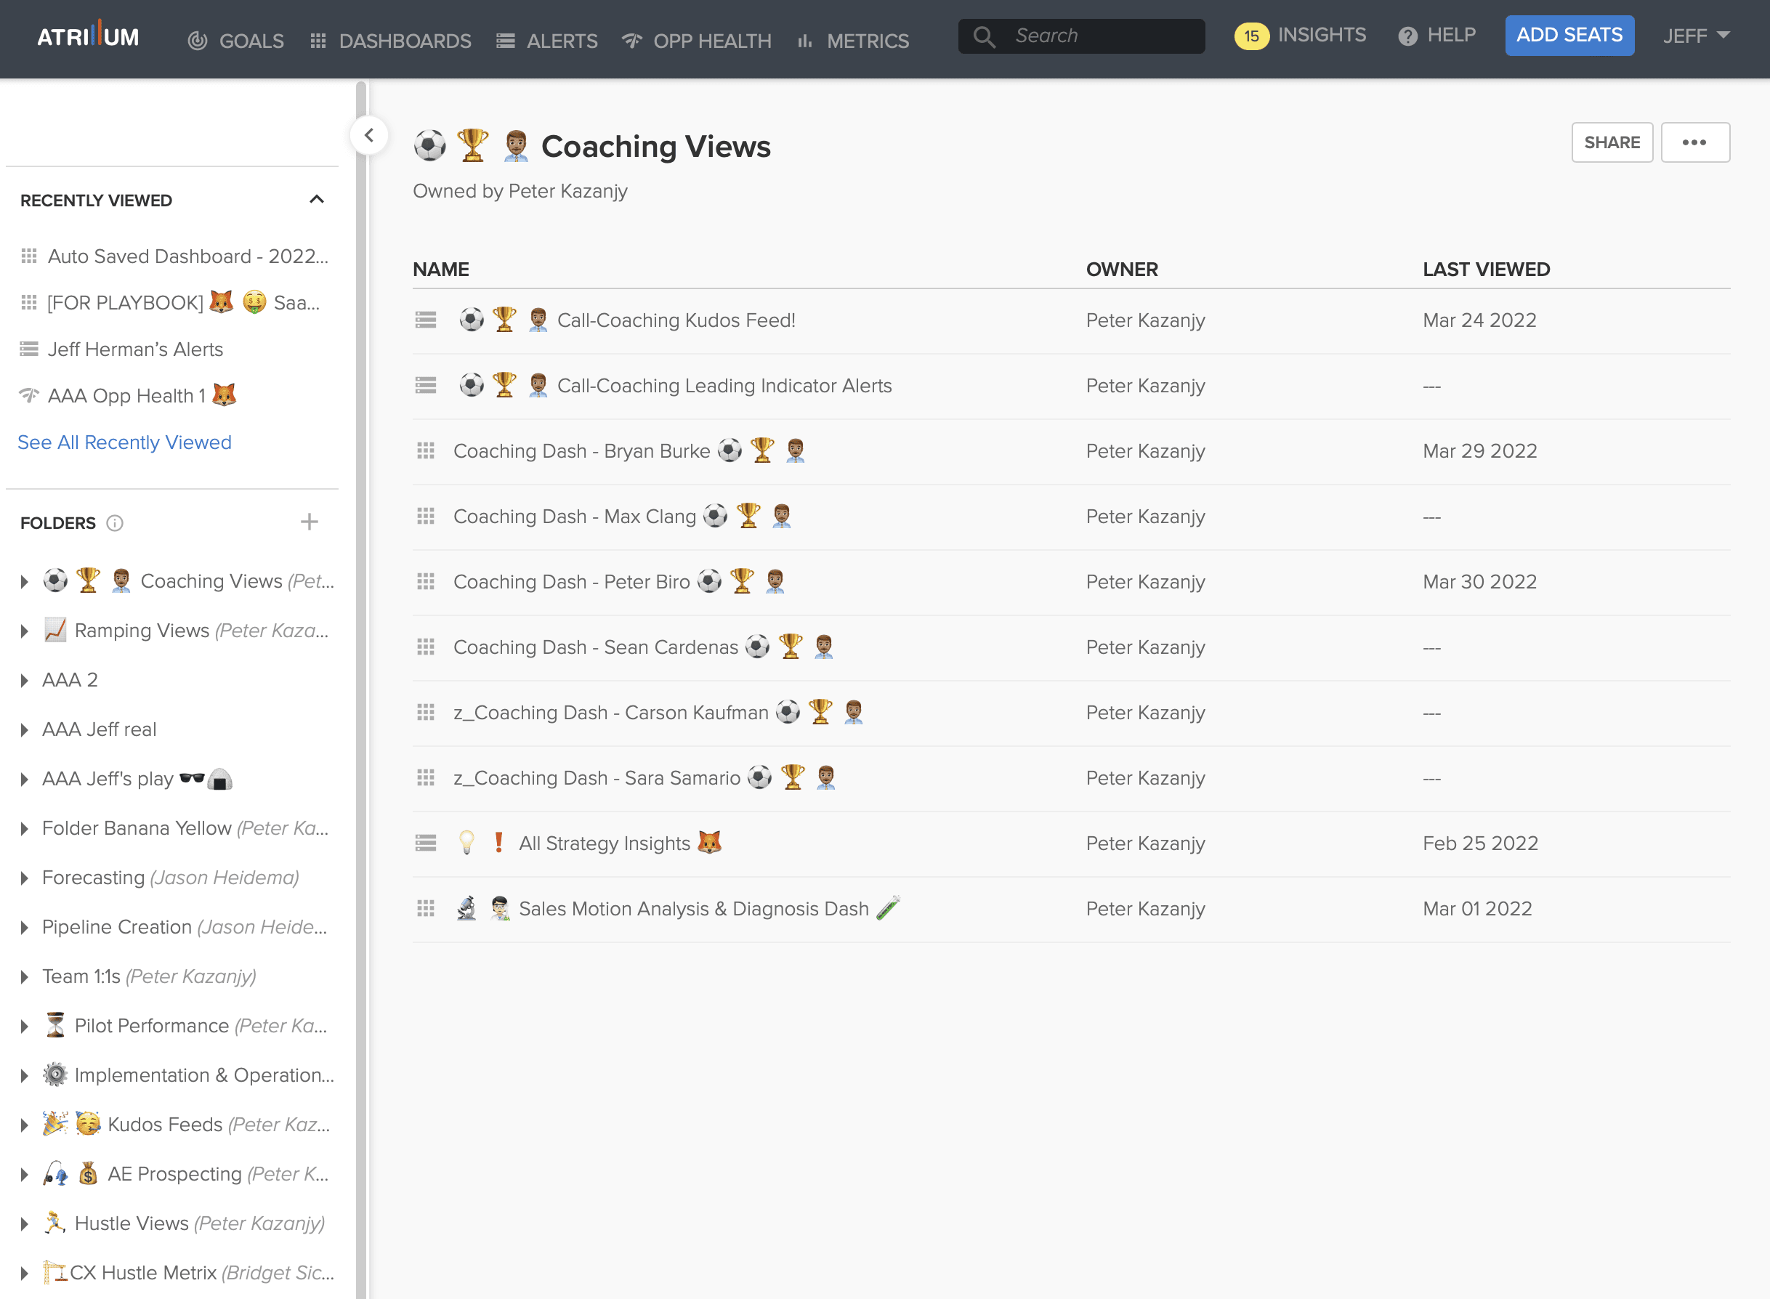This screenshot has width=1770, height=1299.
Task: Go to Dashboards
Action: (x=391, y=40)
